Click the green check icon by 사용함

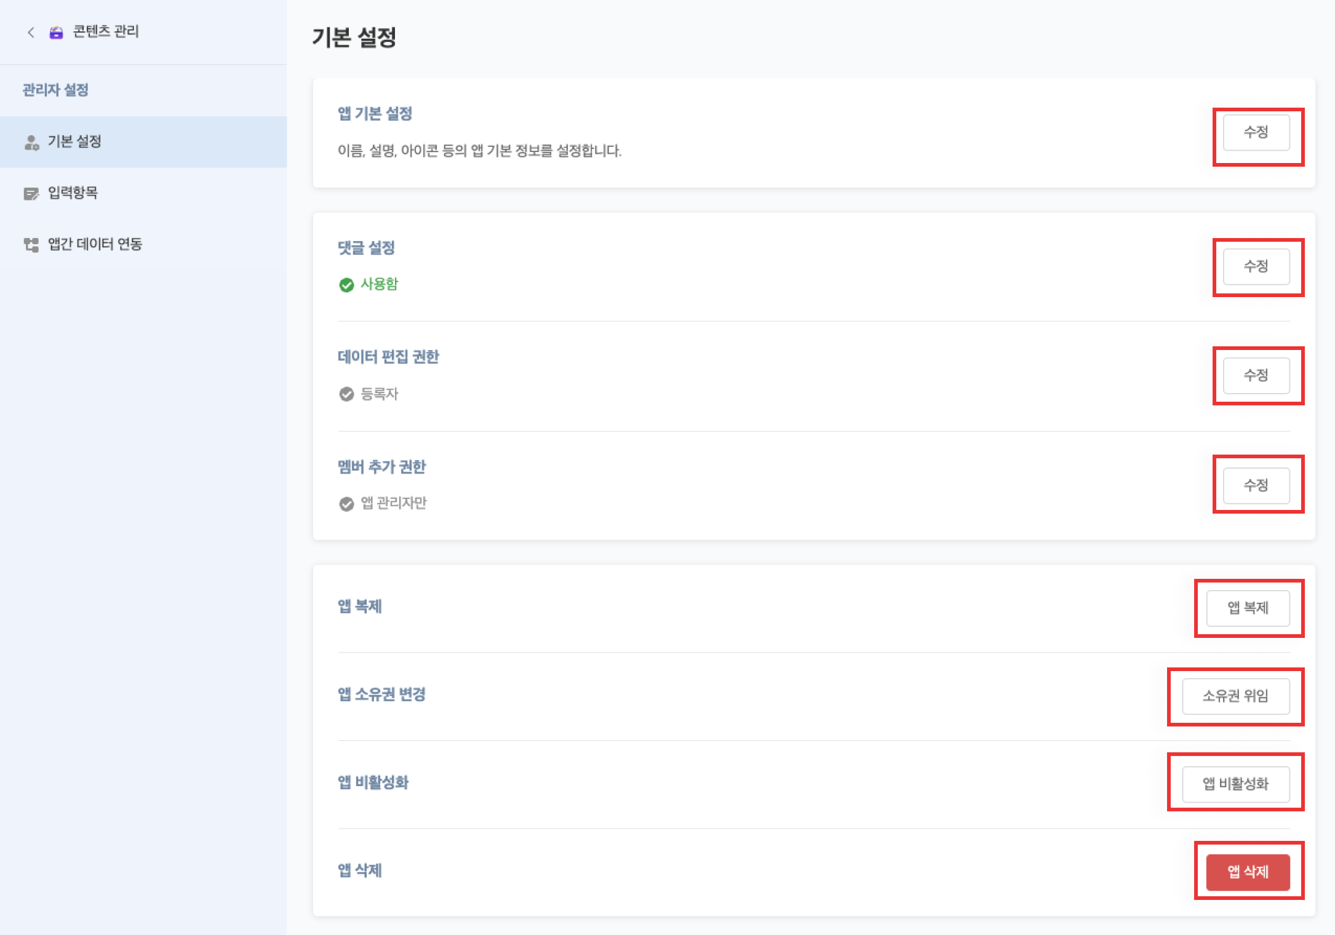pyautogui.click(x=346, y=285)
